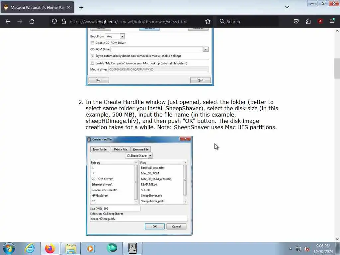This screenshot has width=340, height=255.
Task: Toggle Enable My Computer icon checkbox
Action: 93,63
